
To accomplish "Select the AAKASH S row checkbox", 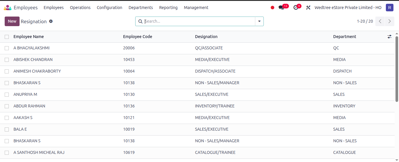I will 7,118.
